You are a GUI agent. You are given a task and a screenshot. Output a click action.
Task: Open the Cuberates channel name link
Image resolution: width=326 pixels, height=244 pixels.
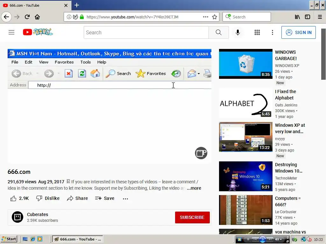38,214
